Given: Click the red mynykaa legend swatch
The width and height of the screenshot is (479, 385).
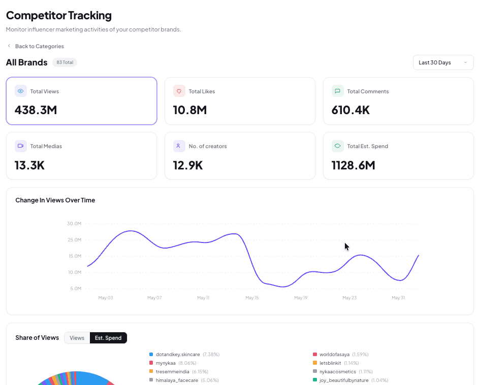Looking at the screenshot, I should [151, 363].
